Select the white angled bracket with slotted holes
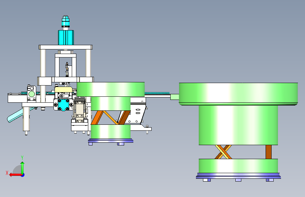 point(136,114)
